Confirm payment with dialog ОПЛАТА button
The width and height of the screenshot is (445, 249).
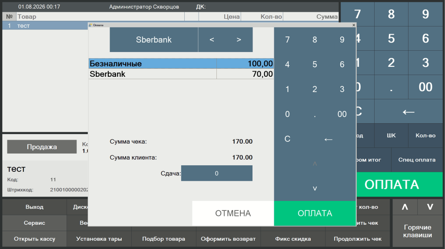coord(315,213)
